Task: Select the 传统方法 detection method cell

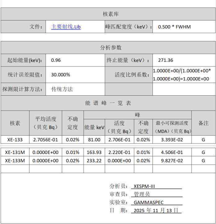Action: tap(62, 89)
